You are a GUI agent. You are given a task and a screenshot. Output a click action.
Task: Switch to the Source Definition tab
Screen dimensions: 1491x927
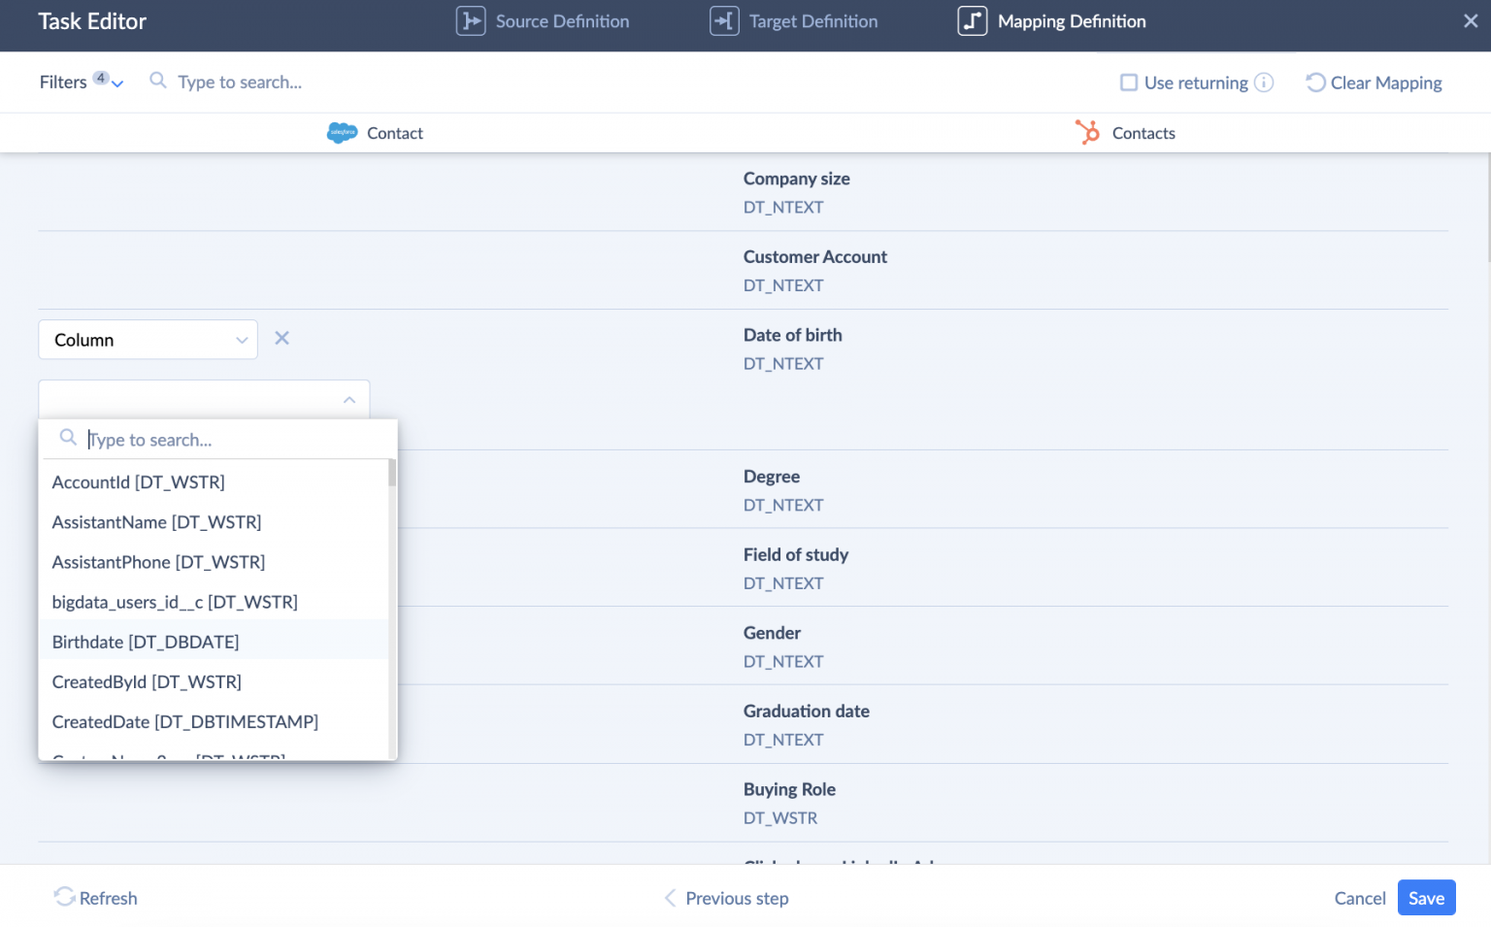pos(561,20)
